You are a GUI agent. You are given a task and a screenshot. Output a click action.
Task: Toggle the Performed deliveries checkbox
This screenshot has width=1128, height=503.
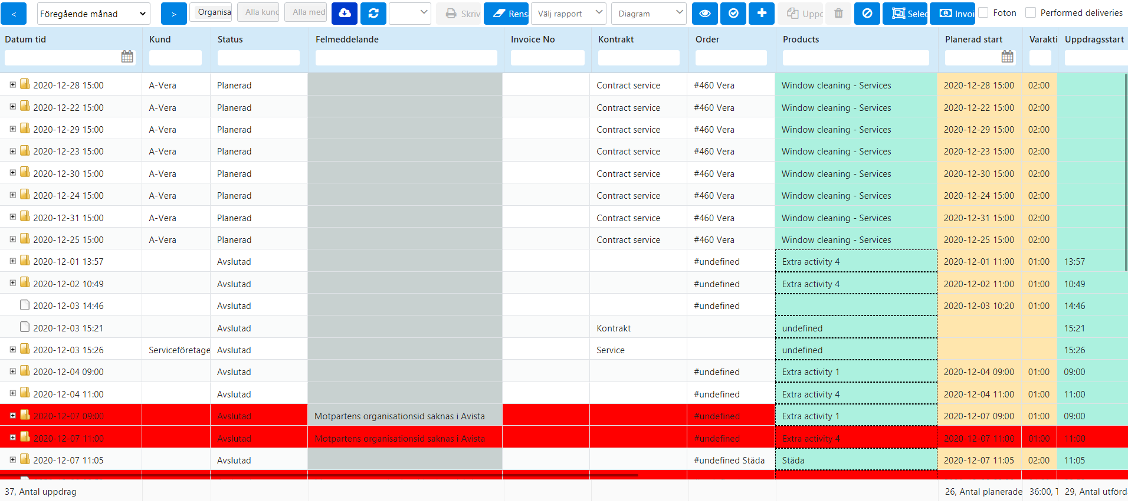(1031, 12)
